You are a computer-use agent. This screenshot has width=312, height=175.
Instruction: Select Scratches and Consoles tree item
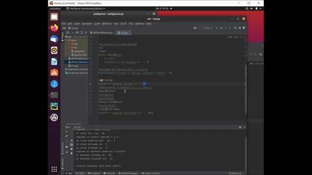coord(77,73)
